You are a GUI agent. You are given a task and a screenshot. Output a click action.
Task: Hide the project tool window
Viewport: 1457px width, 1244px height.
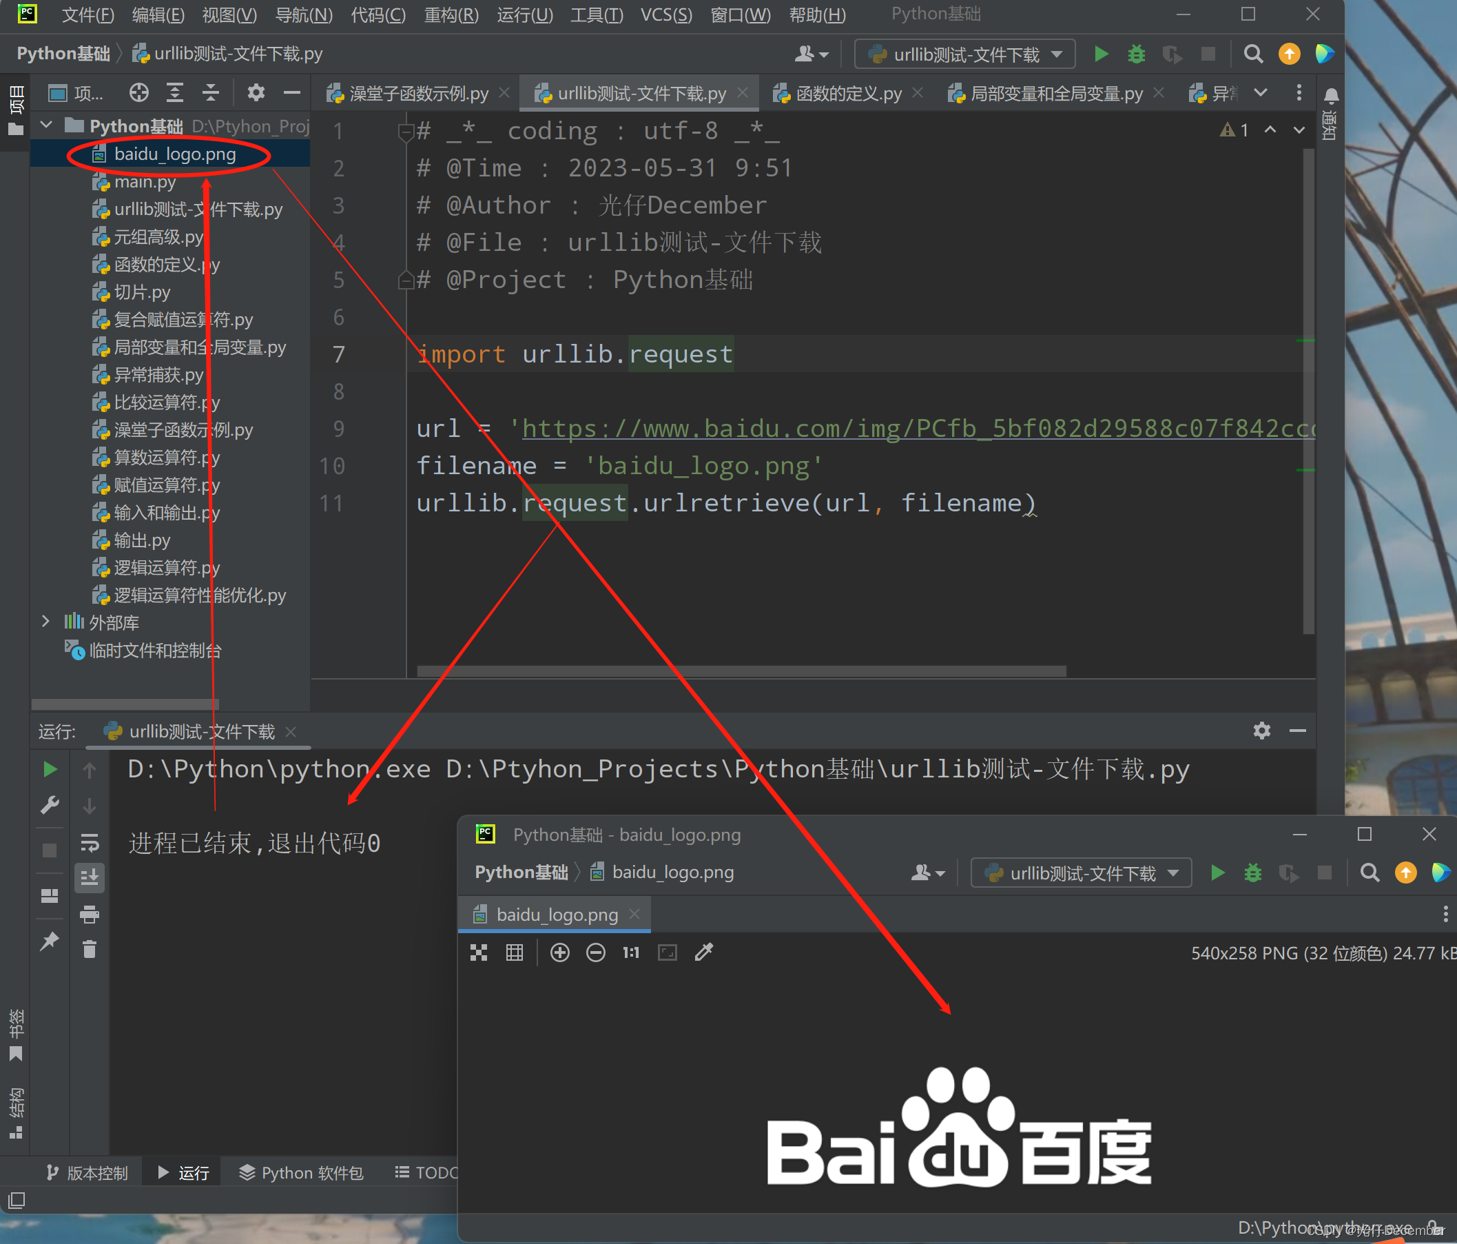[292, 92]
